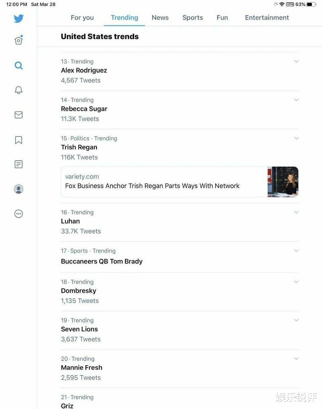
Task: Switch to the News tab
Action: [x=160, y=17]
